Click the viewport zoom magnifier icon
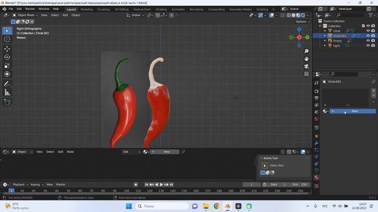The width and height of the screenshot is (378, 212). pos(307,51)
